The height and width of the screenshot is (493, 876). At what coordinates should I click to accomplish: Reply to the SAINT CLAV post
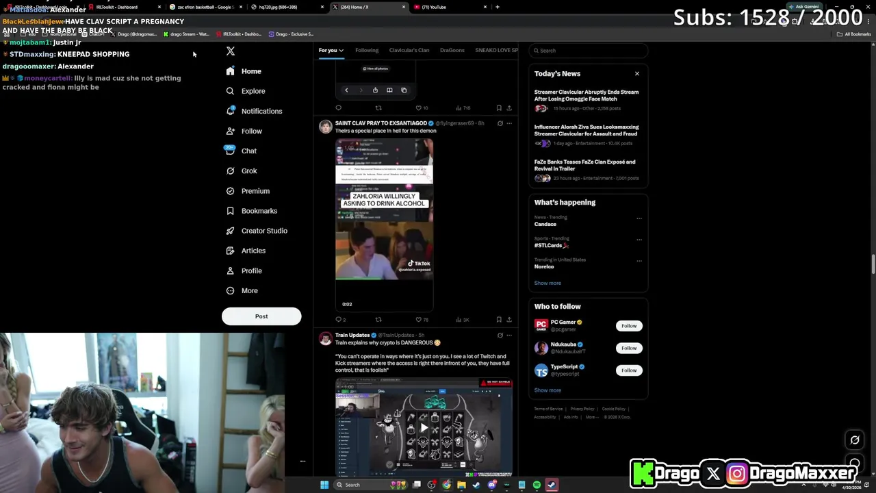click(340, 320)
